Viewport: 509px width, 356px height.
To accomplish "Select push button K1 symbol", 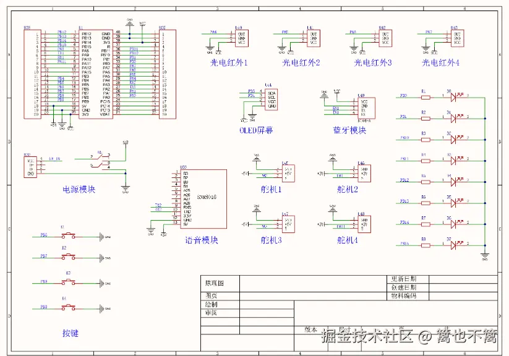I will tap(69, 235).
